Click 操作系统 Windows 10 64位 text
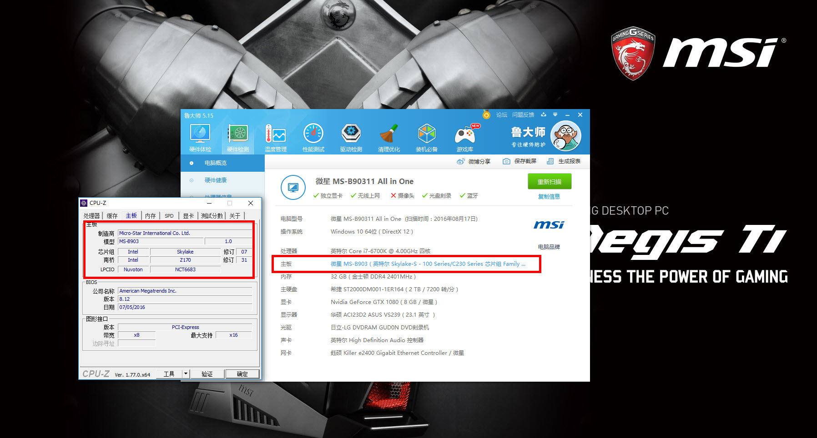Viewport: 817px width, 438px height. [x=372, y=232]
